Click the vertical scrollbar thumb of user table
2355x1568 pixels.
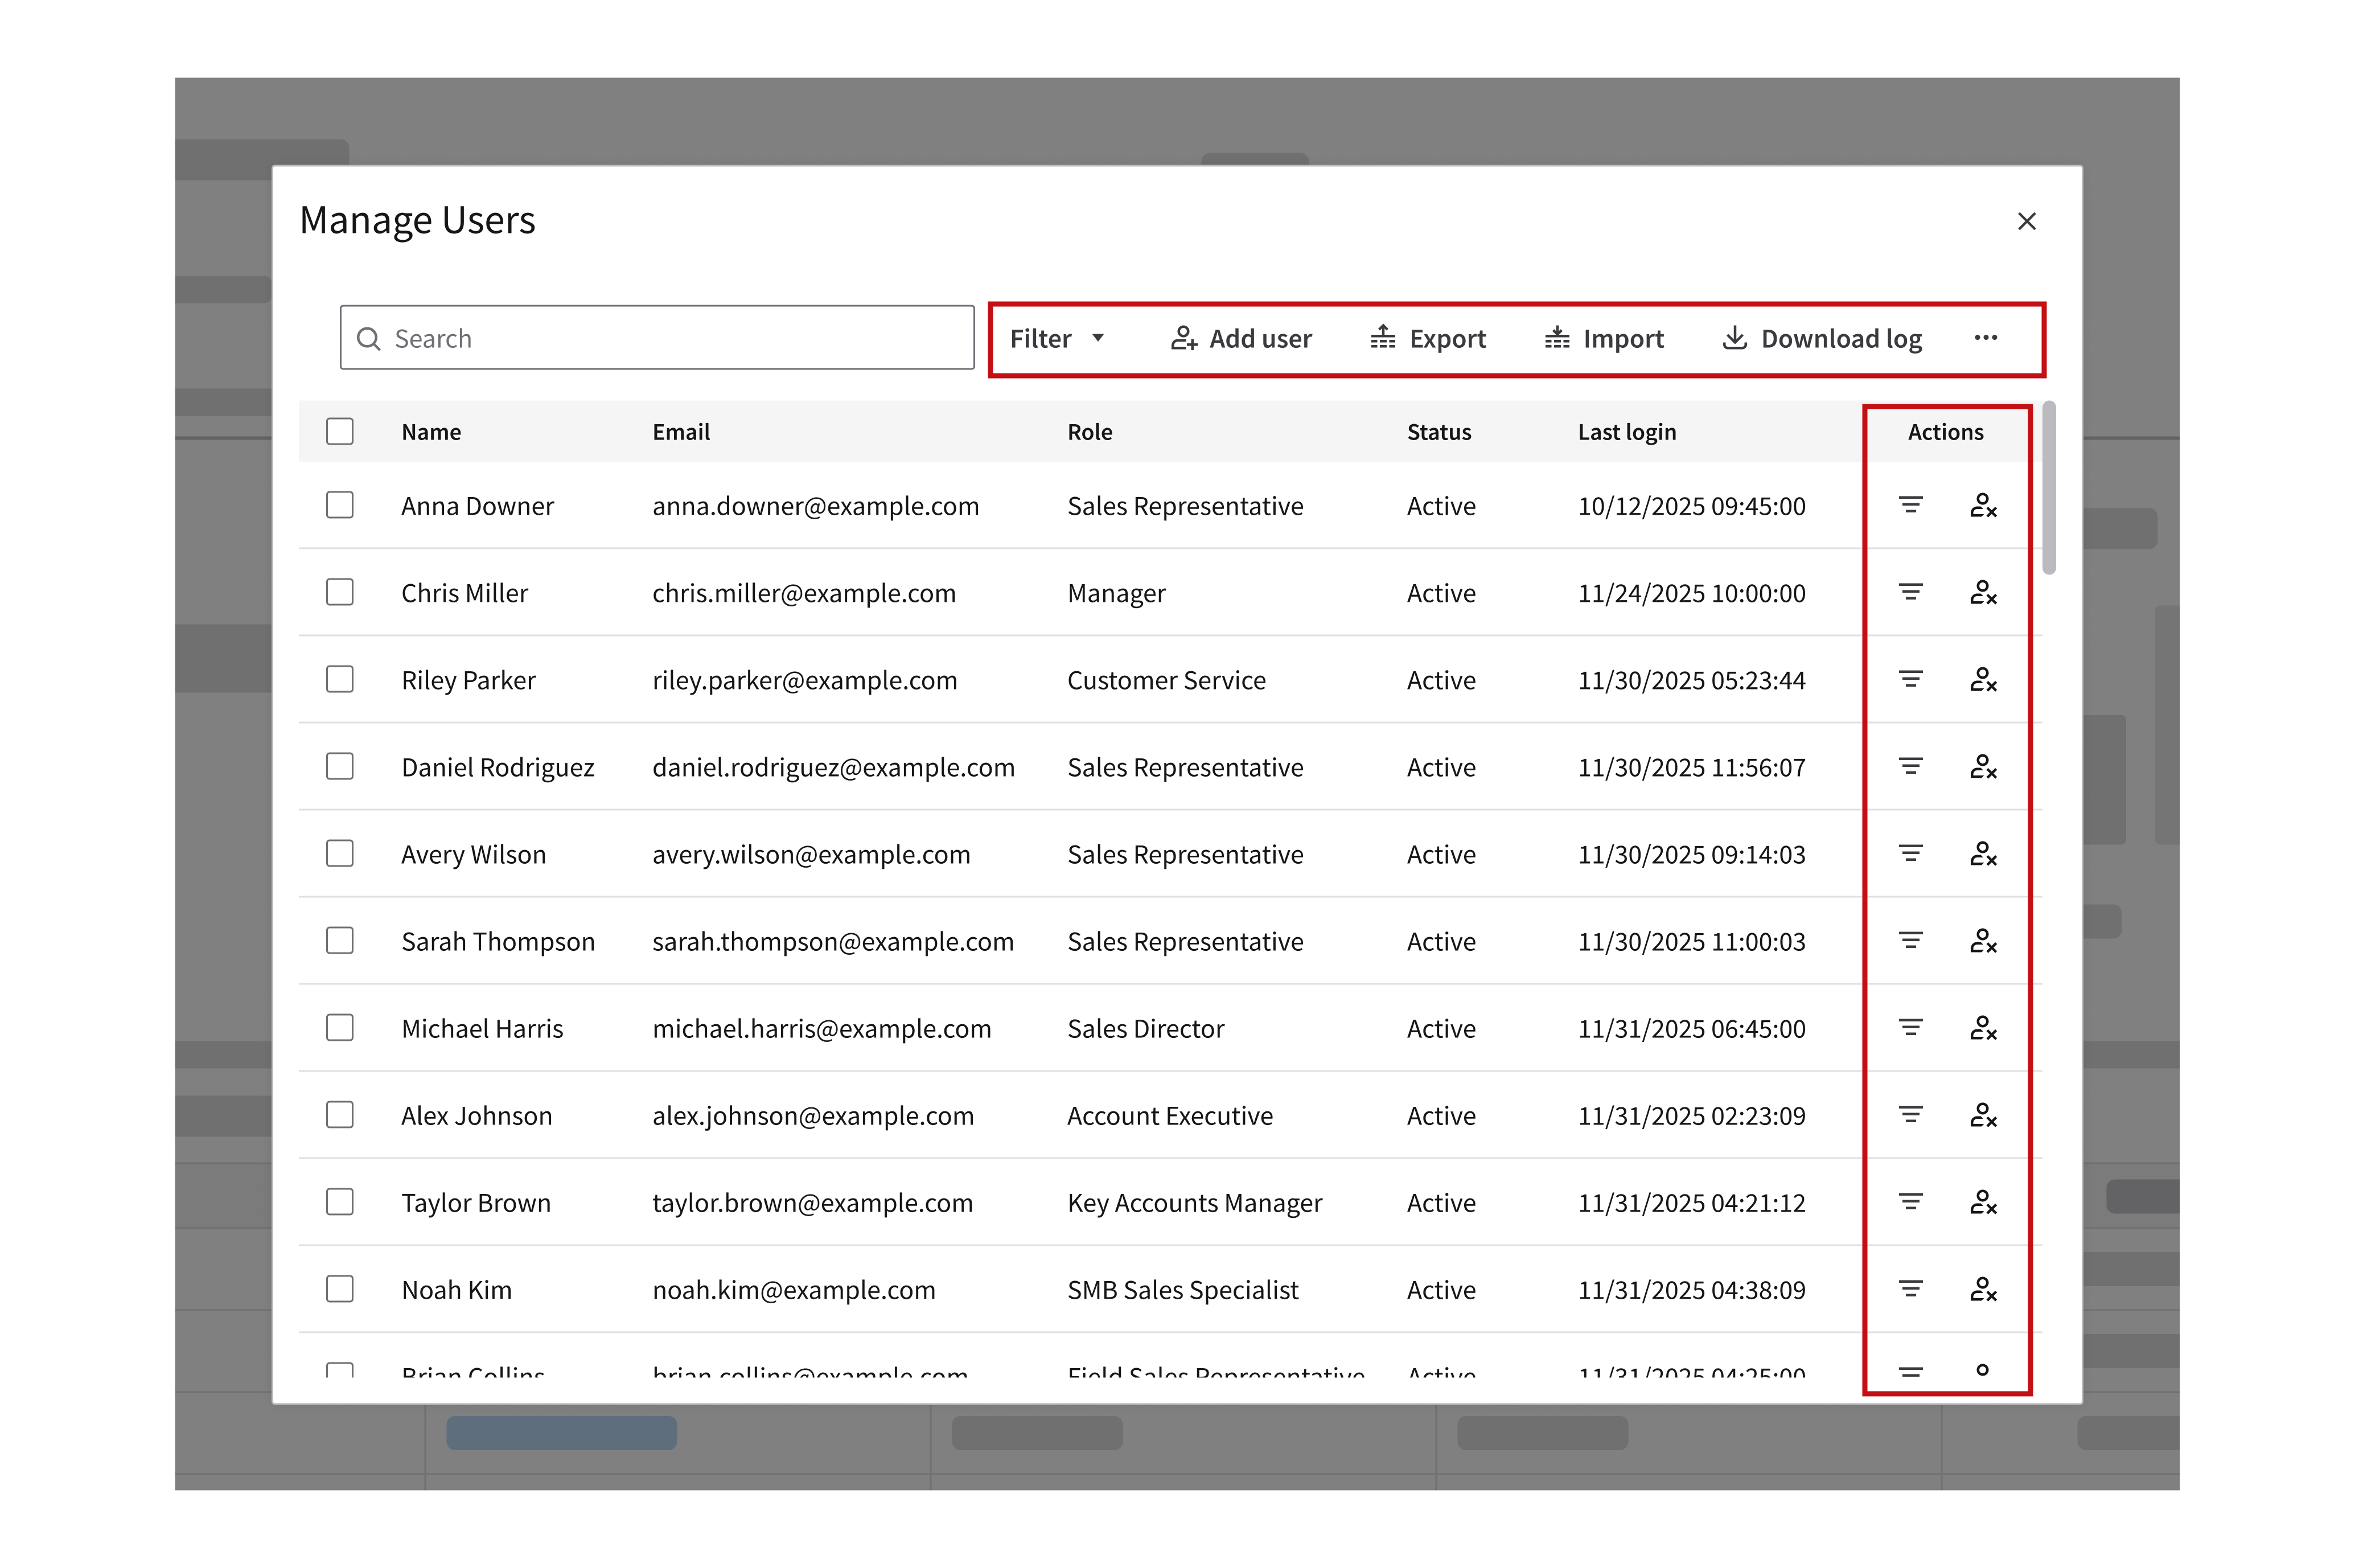pos(2048,488)
